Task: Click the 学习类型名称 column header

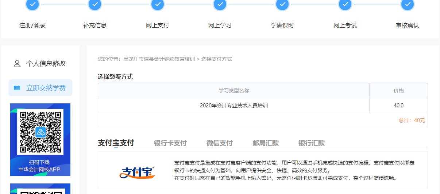Action: tap(234, 91)
